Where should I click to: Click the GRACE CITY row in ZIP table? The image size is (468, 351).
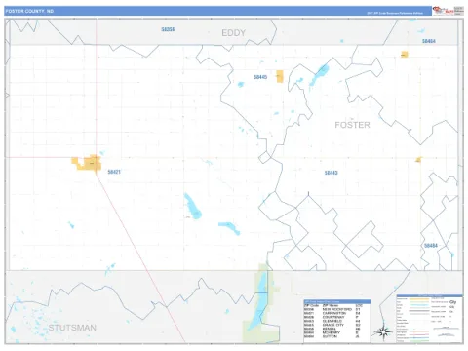pyautogui.click(x=332, y=325)
